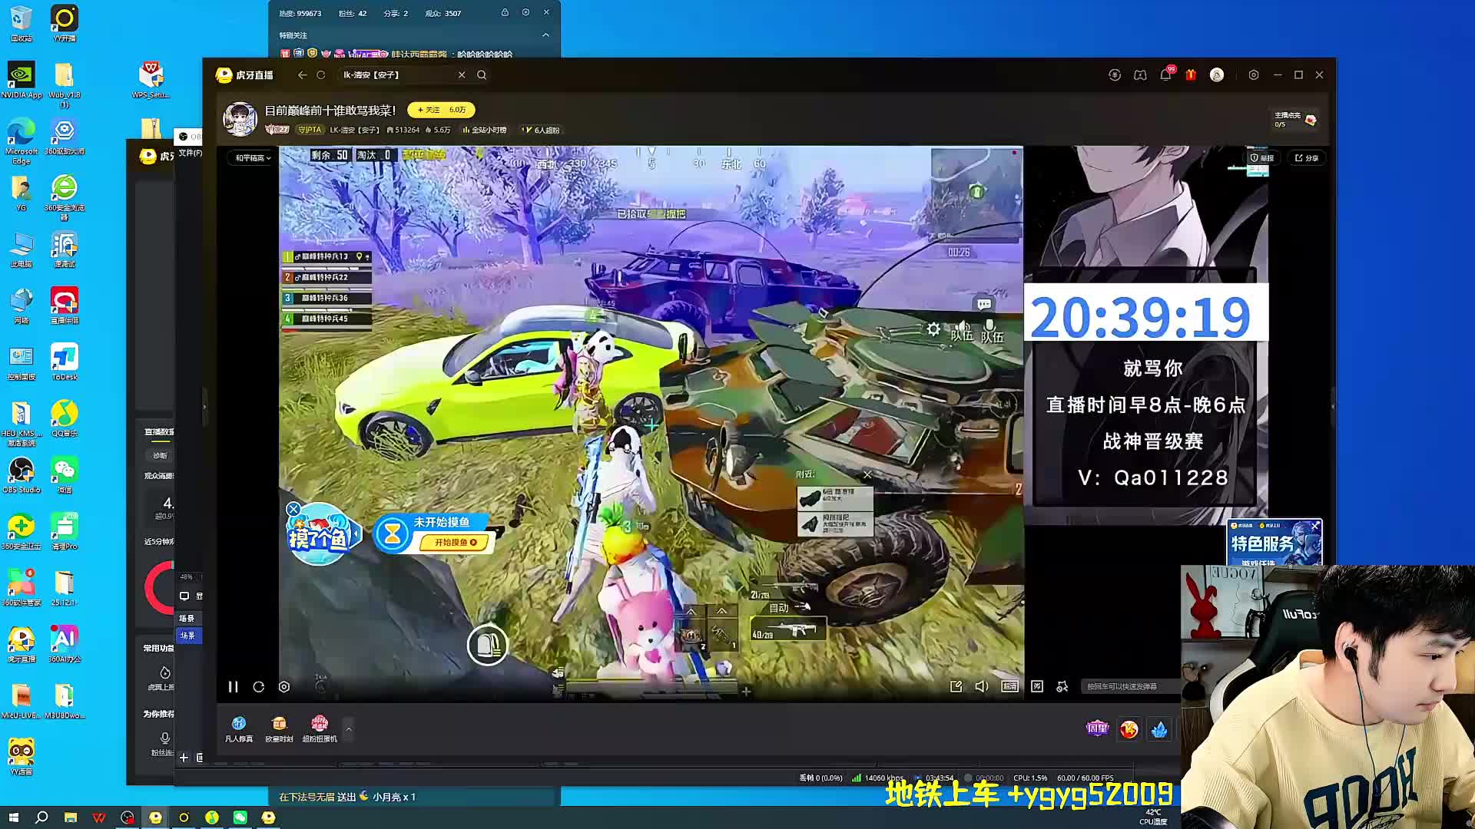Open the notification bell icon

coord(1165,75)
